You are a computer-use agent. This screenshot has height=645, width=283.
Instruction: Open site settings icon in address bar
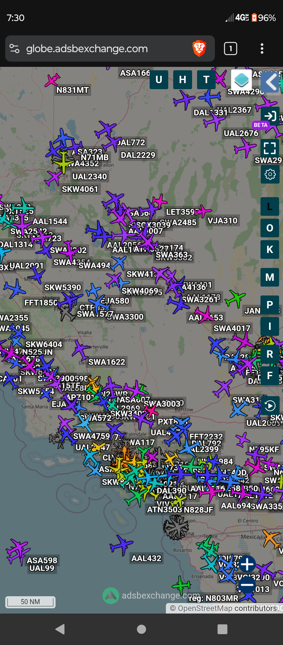click(14, 49)
